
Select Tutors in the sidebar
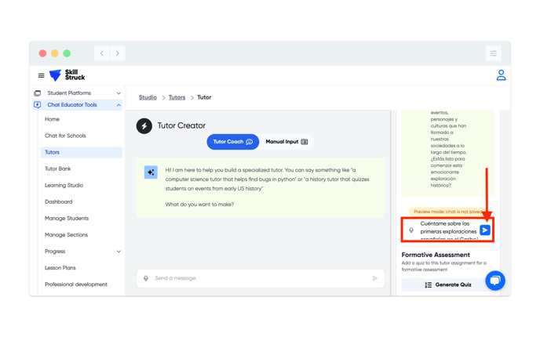82,152
